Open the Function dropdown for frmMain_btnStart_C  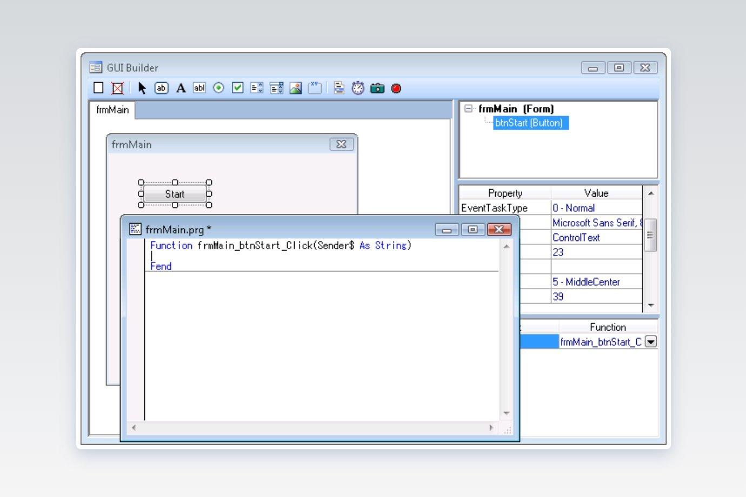(651, 341)
